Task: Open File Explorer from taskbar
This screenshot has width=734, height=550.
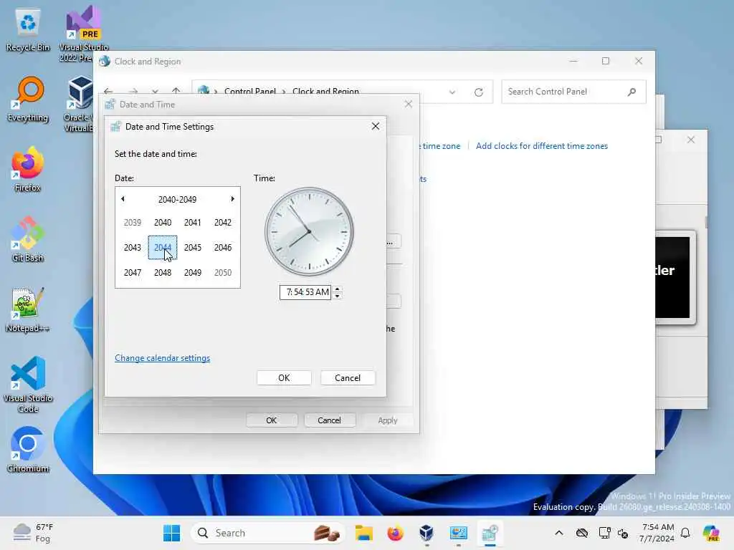Action: coord(363,533)
